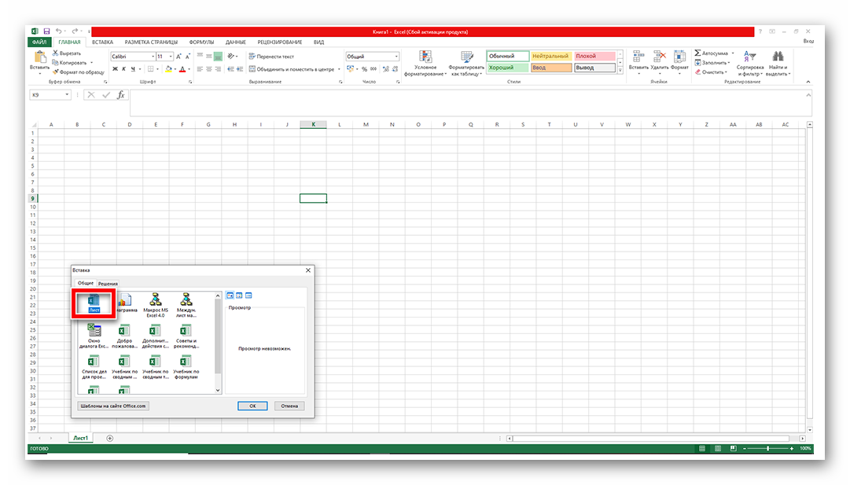Switch to the Решения tab in dialog
This screenshot has height=485, width=850.
108,284
